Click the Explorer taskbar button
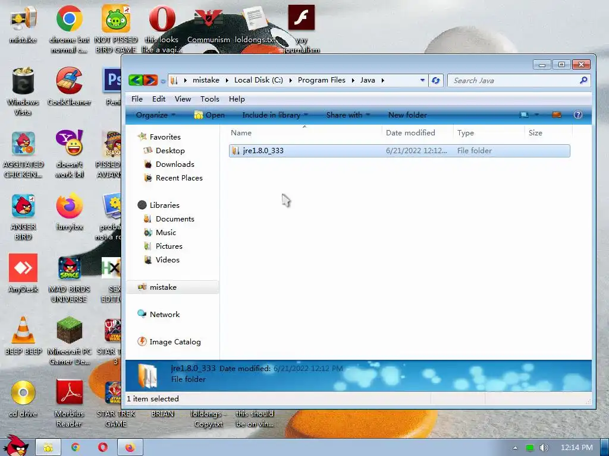Viewport: 609px width, 456px height. coord(48,448)
